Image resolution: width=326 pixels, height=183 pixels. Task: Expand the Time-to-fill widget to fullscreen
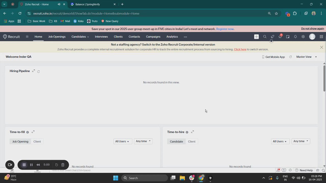[x=33, y=132]
